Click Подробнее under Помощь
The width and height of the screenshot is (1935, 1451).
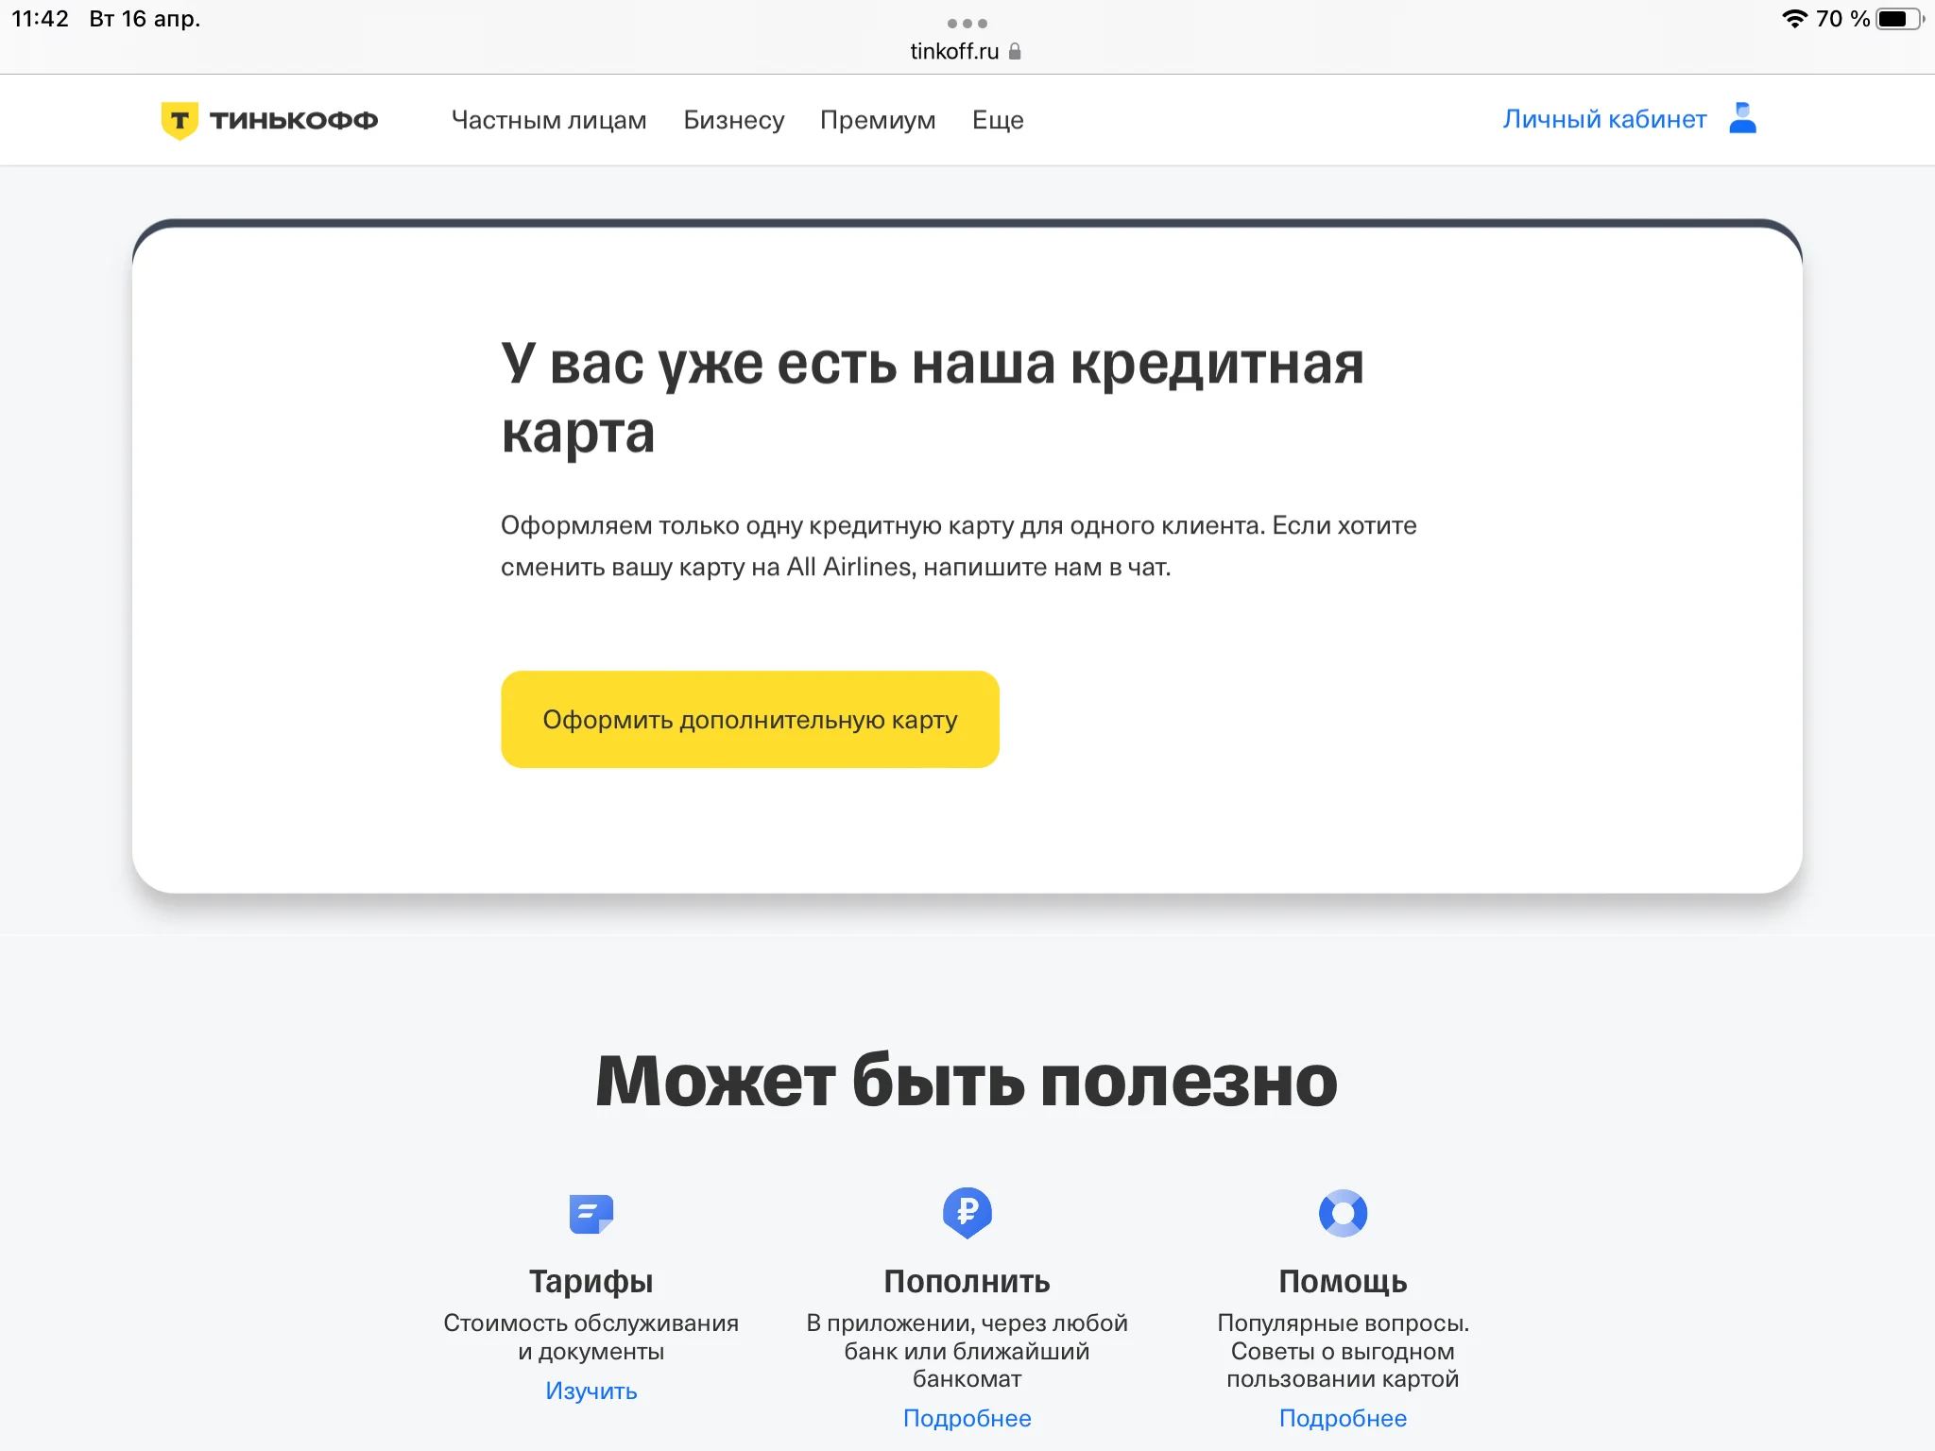[x=1343, y=1418]
